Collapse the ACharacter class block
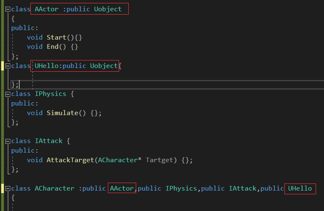324x211 pixels. pyautogui.click(x=8, y=188)
